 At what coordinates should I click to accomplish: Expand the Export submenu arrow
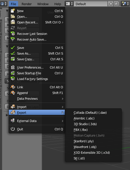click(x=63, y=113)
